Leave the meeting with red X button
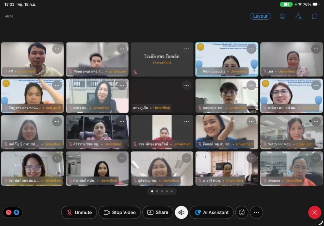Screen dimensions: 324x226 click(x=315, y=212)
